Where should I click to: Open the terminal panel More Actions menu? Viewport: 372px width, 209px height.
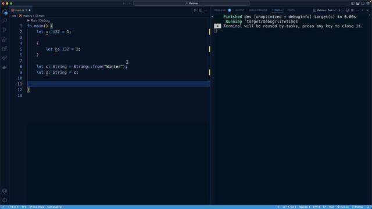(x=357, y=10)
